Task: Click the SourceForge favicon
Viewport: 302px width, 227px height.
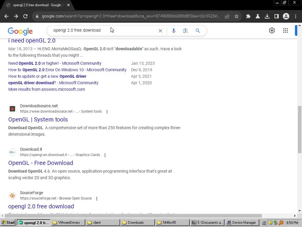Action: coord(12,196)
